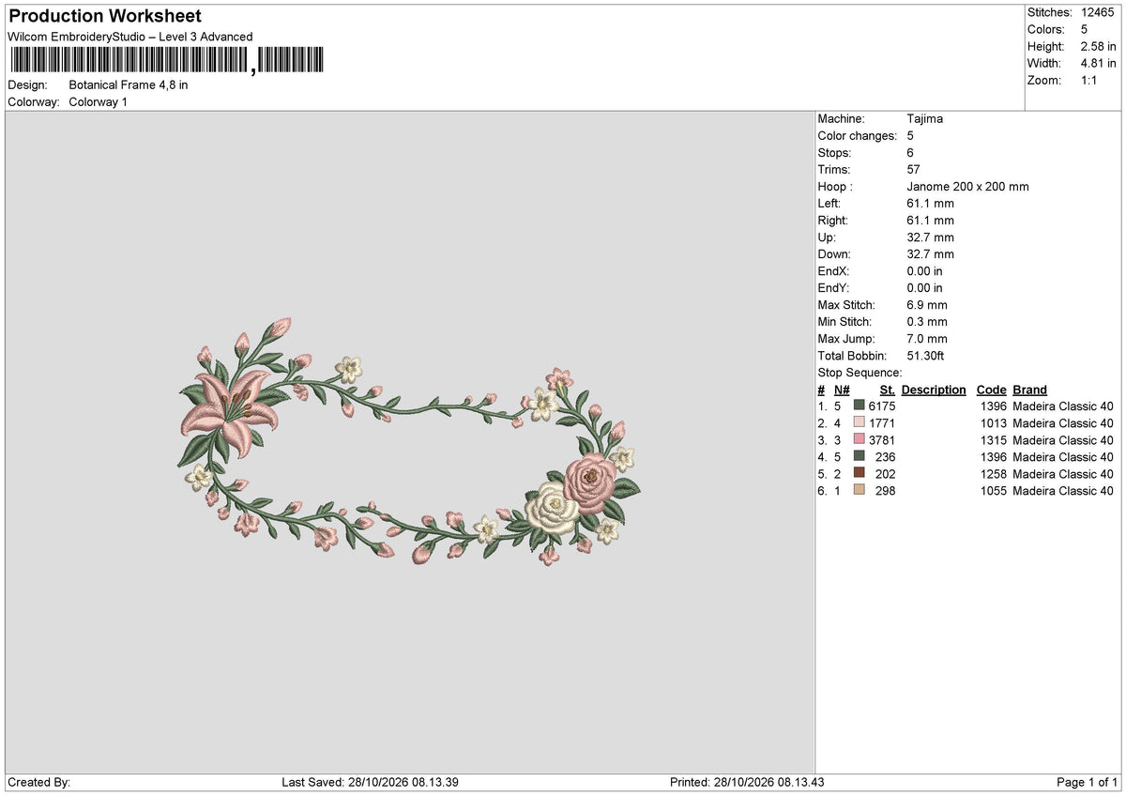Click the Production Worksheet title
1126x796 pixels.
click(x=105, y=16)
